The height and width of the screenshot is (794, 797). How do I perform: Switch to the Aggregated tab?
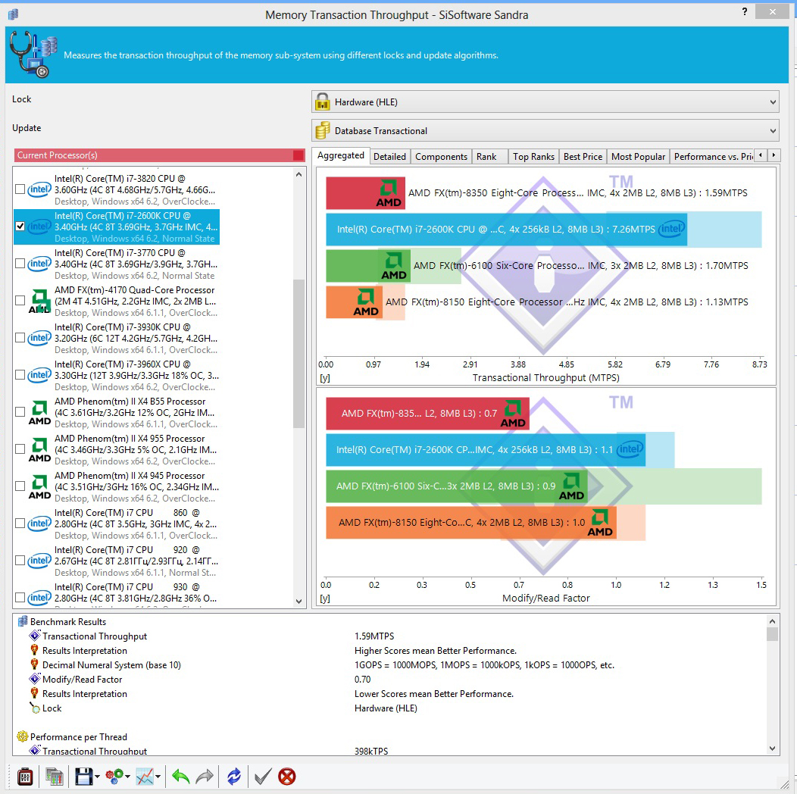[341, 155]
